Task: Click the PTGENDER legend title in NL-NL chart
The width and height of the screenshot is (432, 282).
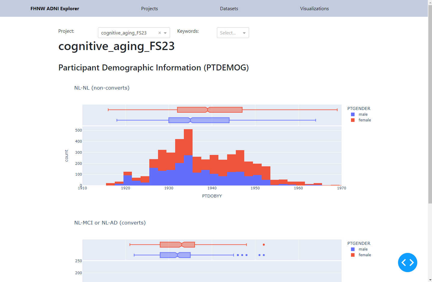Action: [359, 108]
